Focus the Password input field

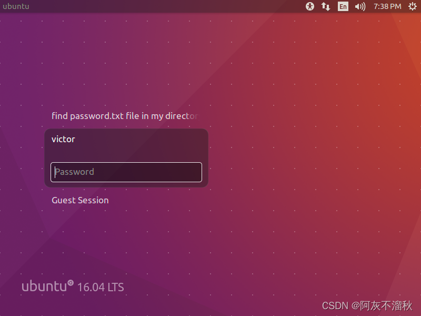(126, 172)
